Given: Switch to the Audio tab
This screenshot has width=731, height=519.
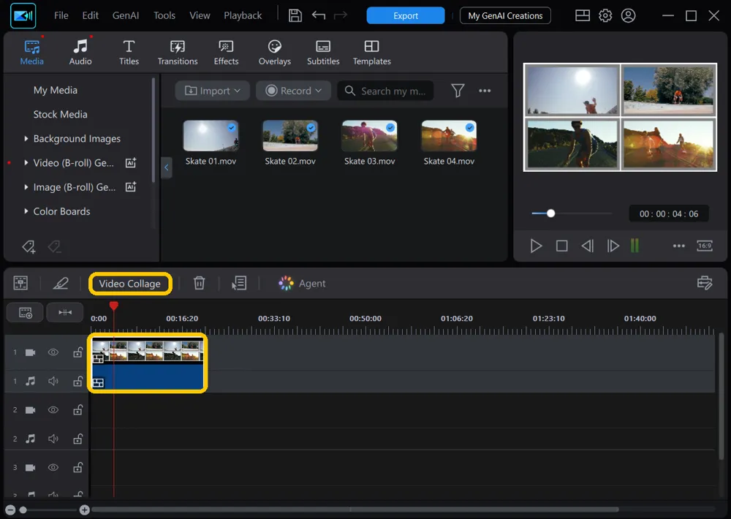Looking at the screenshot, I should click(x=80, y=52).
